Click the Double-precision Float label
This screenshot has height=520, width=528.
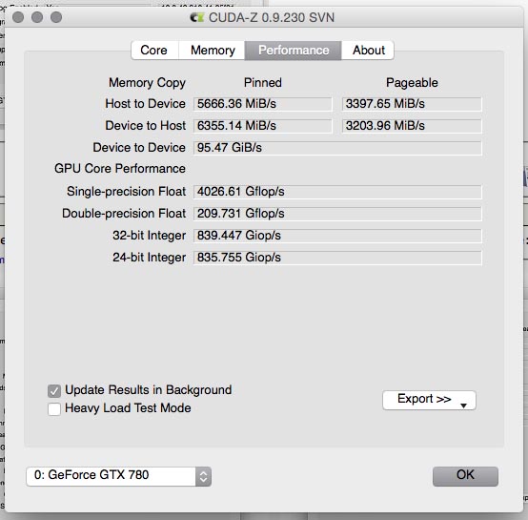124,214
